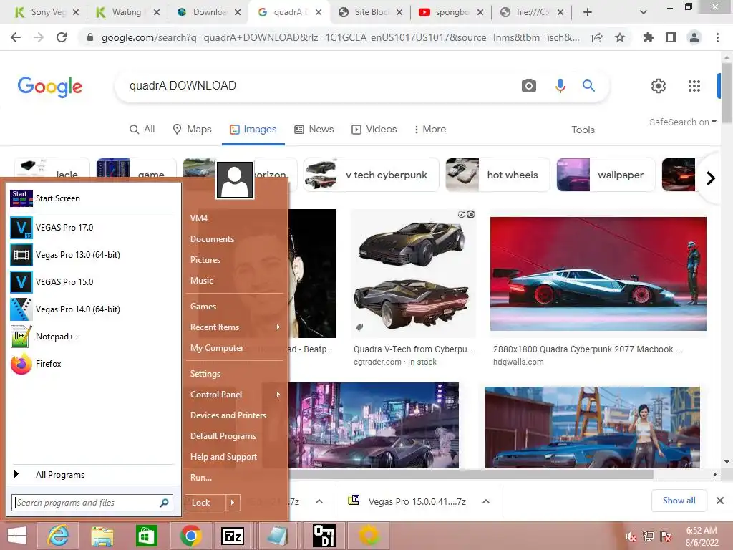Open My Computer in Start menu
This screenshot has width=733, height=550.
217,348
